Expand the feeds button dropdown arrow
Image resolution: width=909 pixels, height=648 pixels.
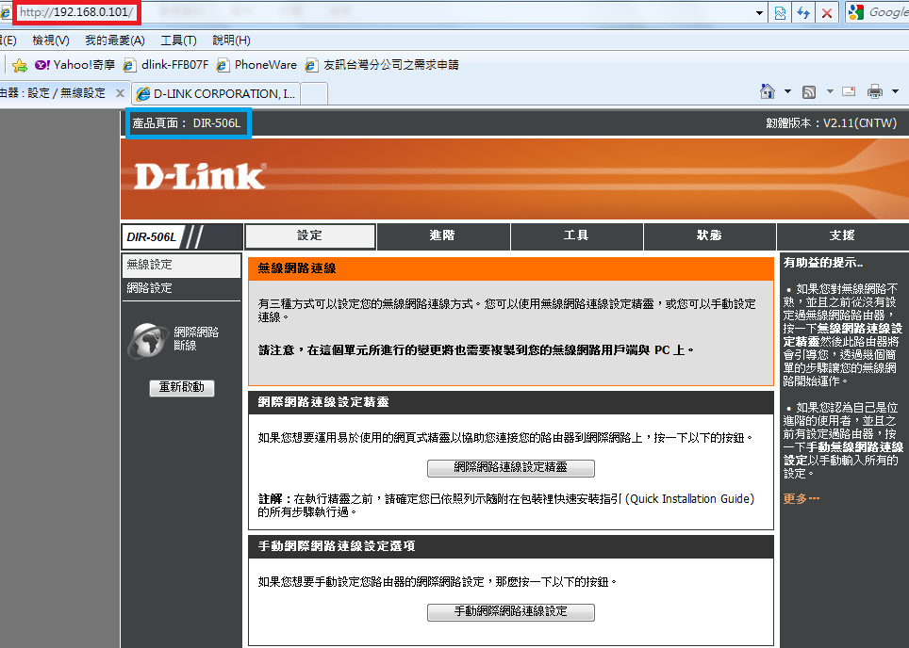click(x=830, y=91)
